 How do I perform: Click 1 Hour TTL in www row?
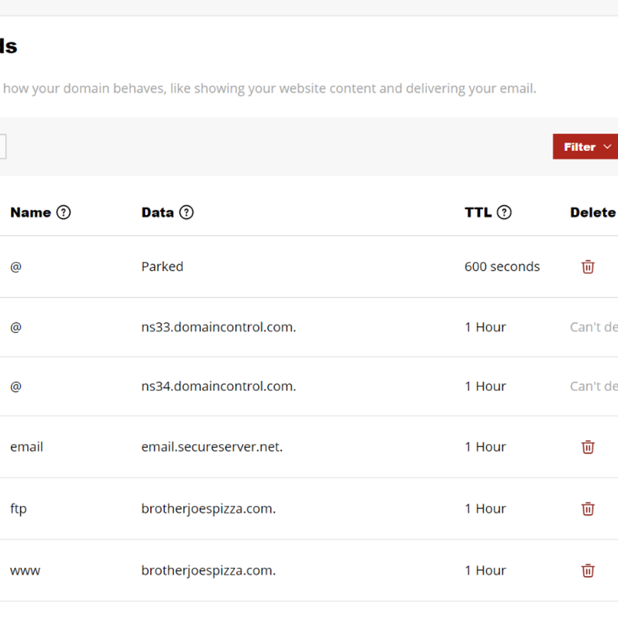click(485, 571)
